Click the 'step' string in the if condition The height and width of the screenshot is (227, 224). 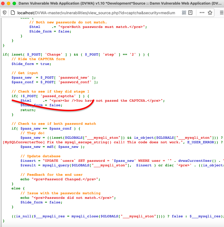[x=109, y=55]
